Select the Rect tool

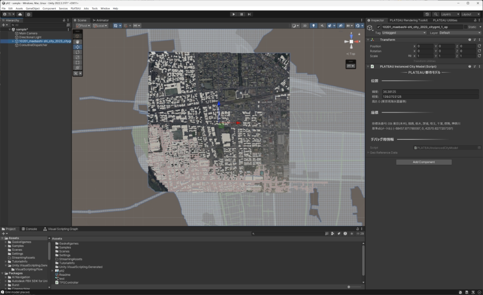[77, 63]
